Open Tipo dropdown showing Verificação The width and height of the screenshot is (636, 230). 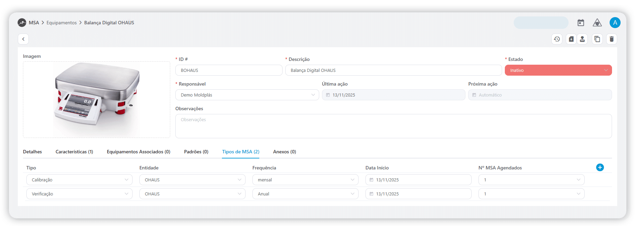79,194
